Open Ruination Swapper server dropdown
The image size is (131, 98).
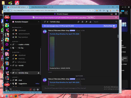tap(39, 22)
